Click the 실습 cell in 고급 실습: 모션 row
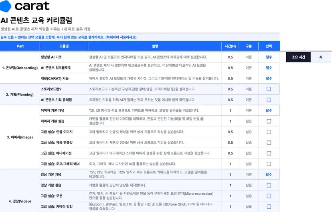The height and width of the screenshot is (212, 332). [249, 196]
